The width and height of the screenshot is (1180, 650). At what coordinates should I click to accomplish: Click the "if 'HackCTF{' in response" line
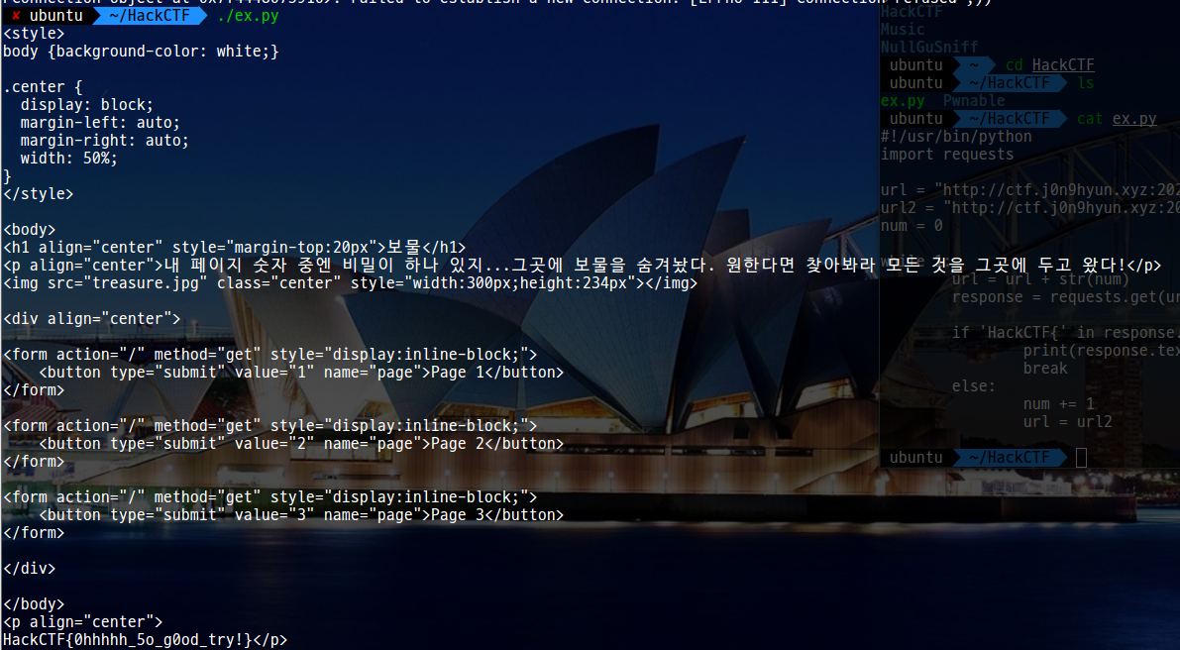[x=1066, y=333]
